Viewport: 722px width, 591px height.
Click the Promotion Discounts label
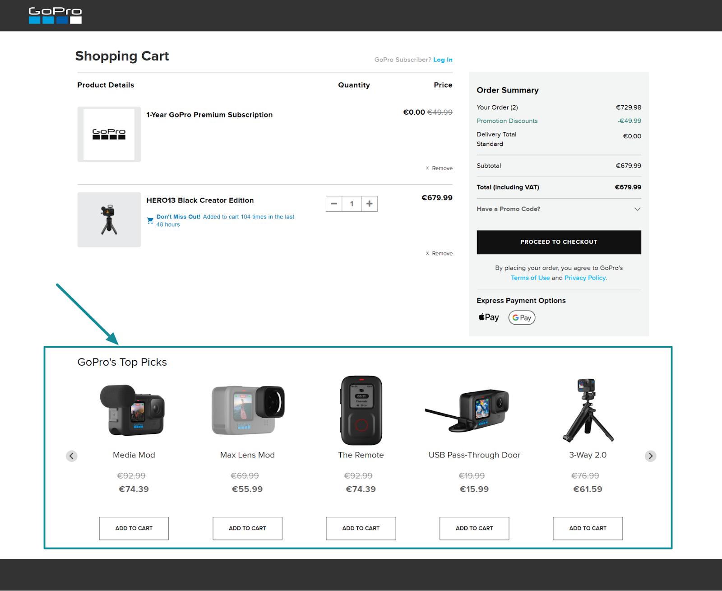[x=507, y=121]
